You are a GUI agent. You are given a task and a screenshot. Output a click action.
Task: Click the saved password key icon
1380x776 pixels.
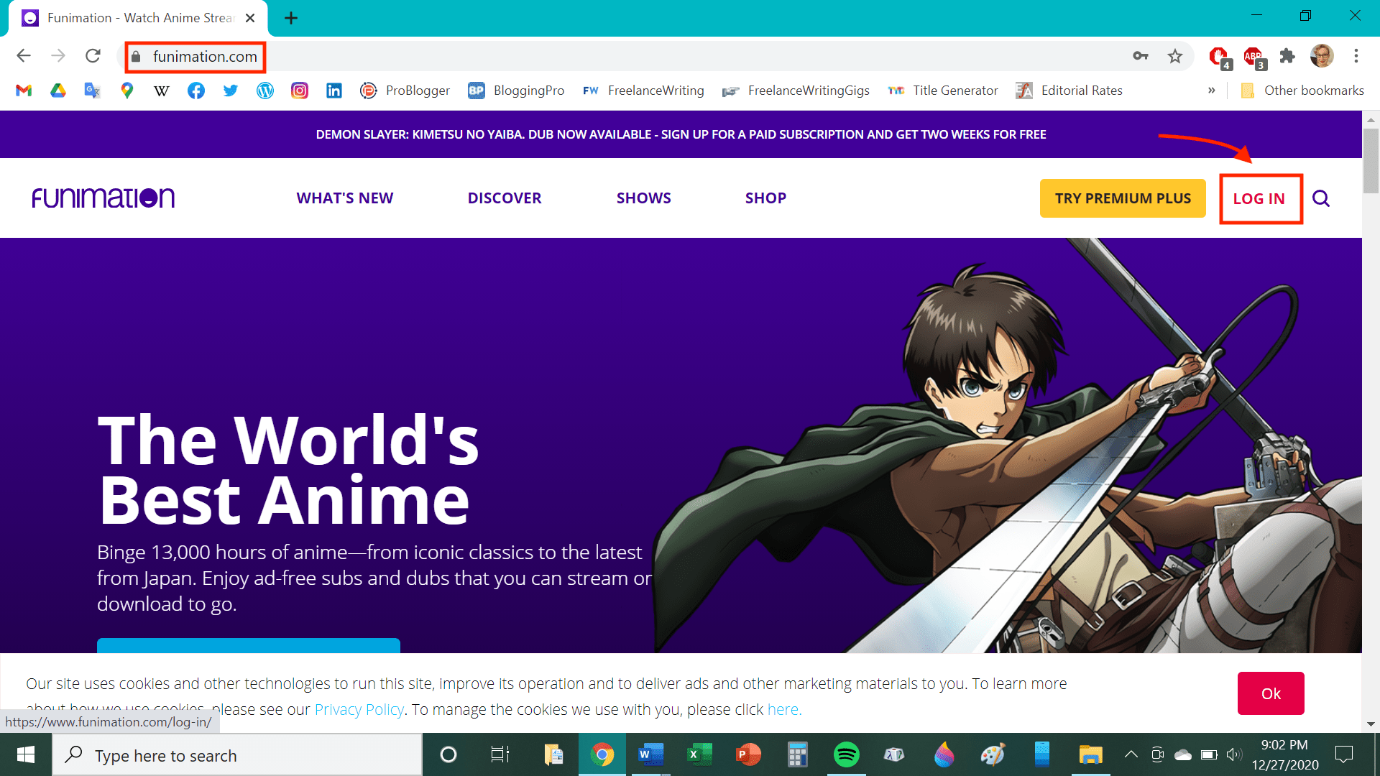tap(1140, 56)
